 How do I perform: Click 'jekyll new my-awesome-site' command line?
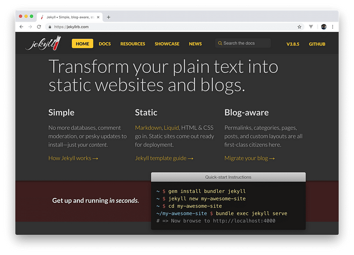[207, 198]
